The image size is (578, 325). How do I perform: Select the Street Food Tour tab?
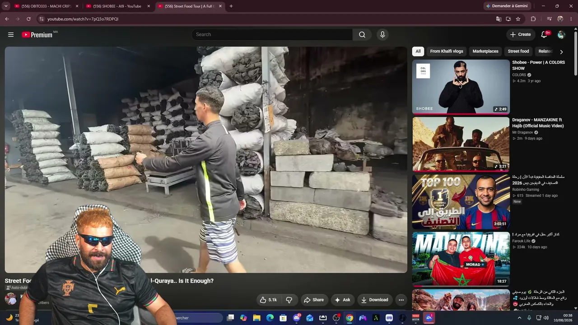point(190,6)
